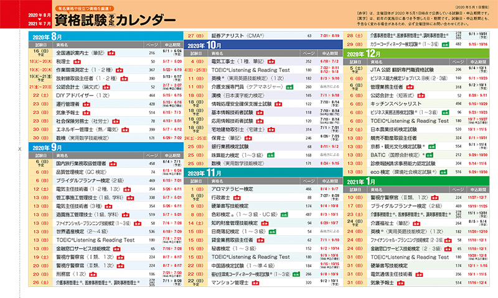Click the アロマテラピー検定 exam name

237,187
